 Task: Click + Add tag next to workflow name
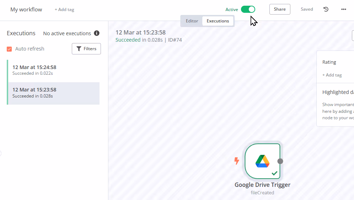tap(64, 10)
